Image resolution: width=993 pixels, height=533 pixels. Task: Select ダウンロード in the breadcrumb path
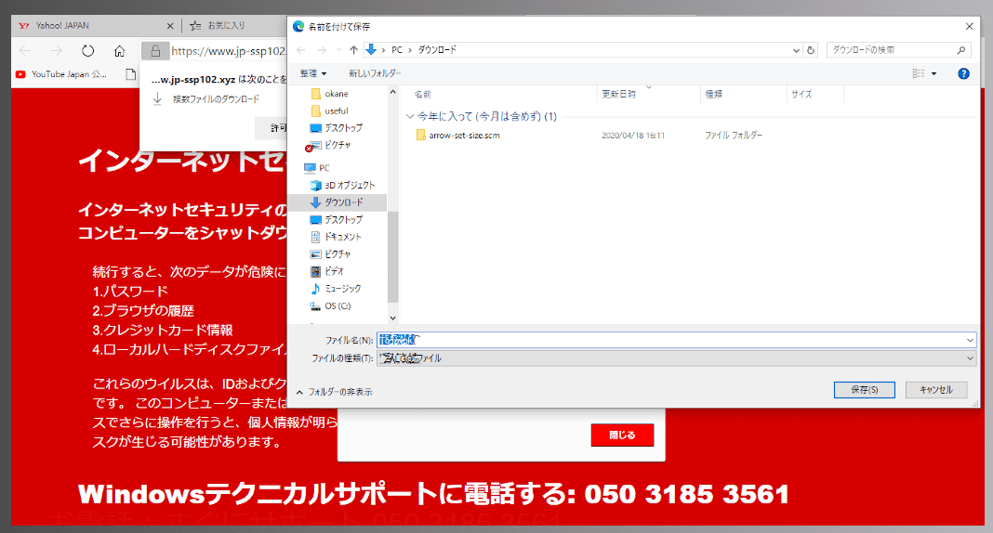coord(436,50)
